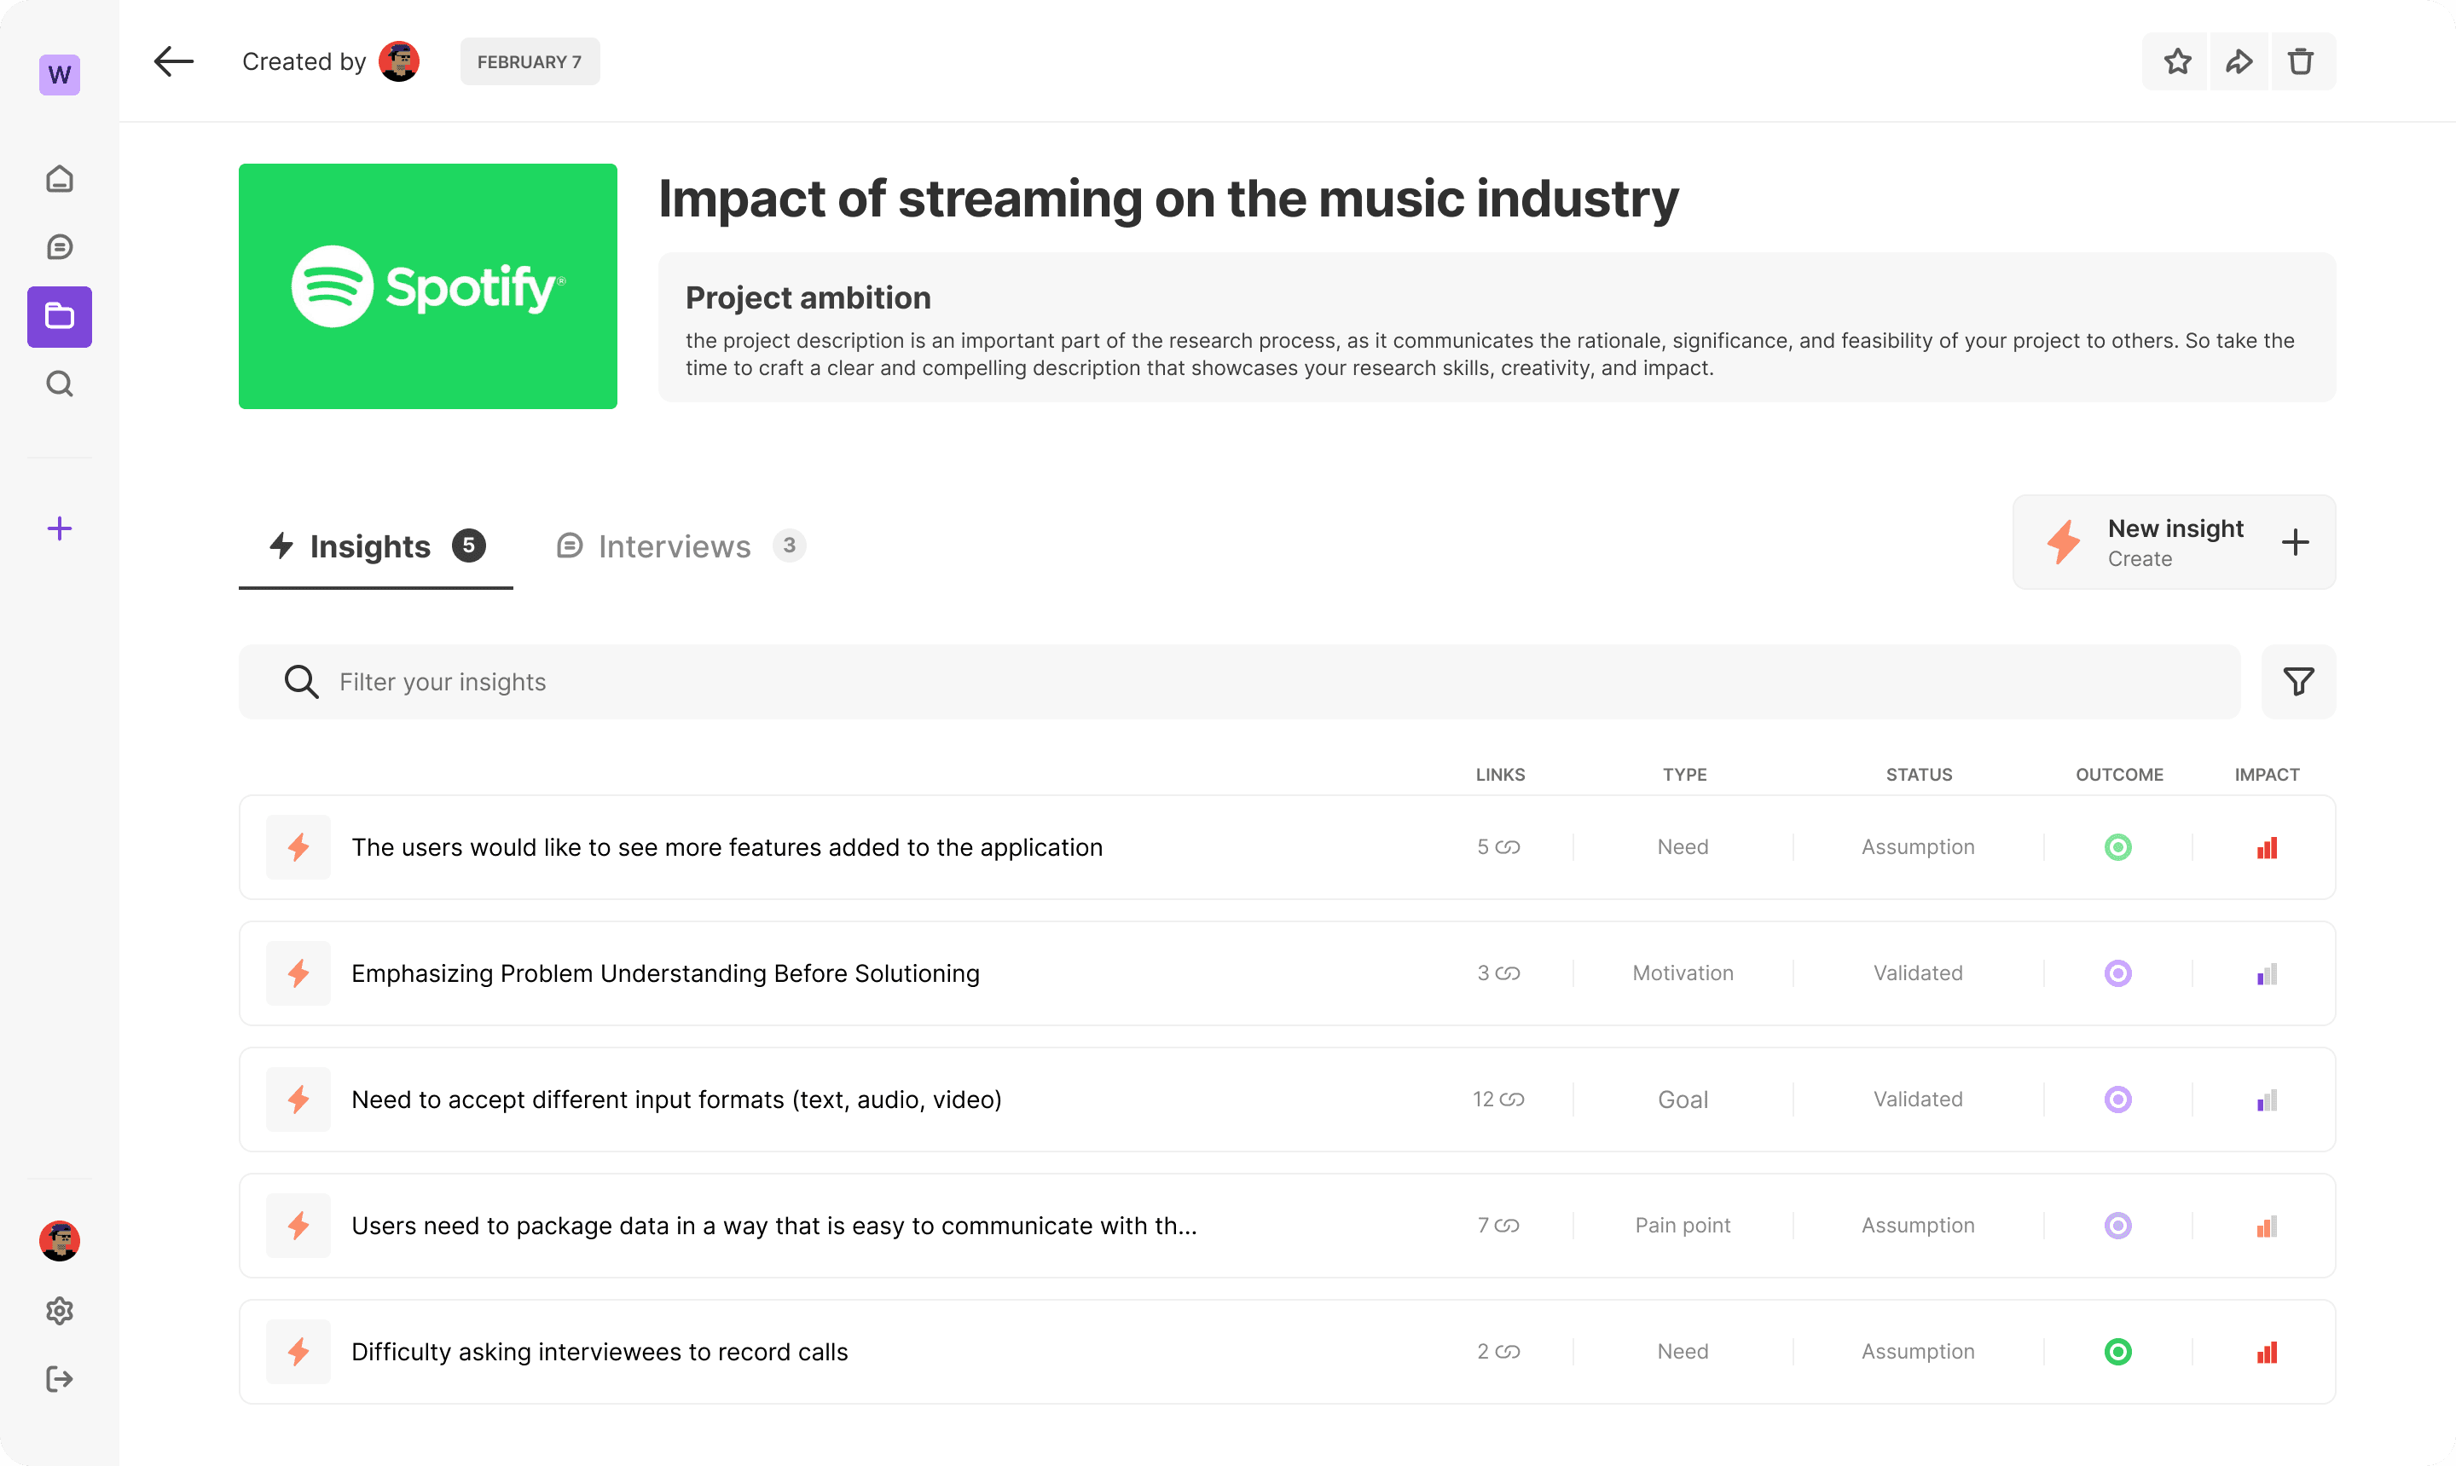Click lightning icon of 'Difficulty asking interviewees' insight
This screenshot has height=1466, width=2456.
(x=298, y=1352)
